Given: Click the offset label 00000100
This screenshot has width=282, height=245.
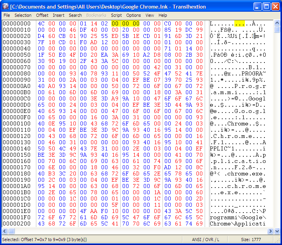Looking at the screenshot, I should pyautogui.click(x=16, y=123).
